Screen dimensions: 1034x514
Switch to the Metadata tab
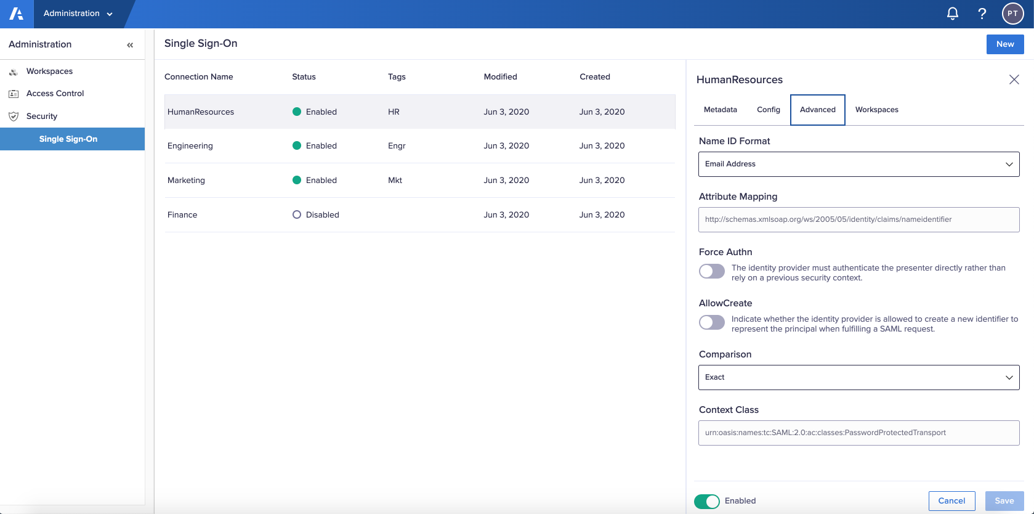721,110
